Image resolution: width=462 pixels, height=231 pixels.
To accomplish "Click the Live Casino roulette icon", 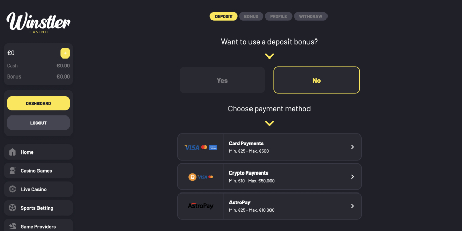I will [x=13, y=189].
